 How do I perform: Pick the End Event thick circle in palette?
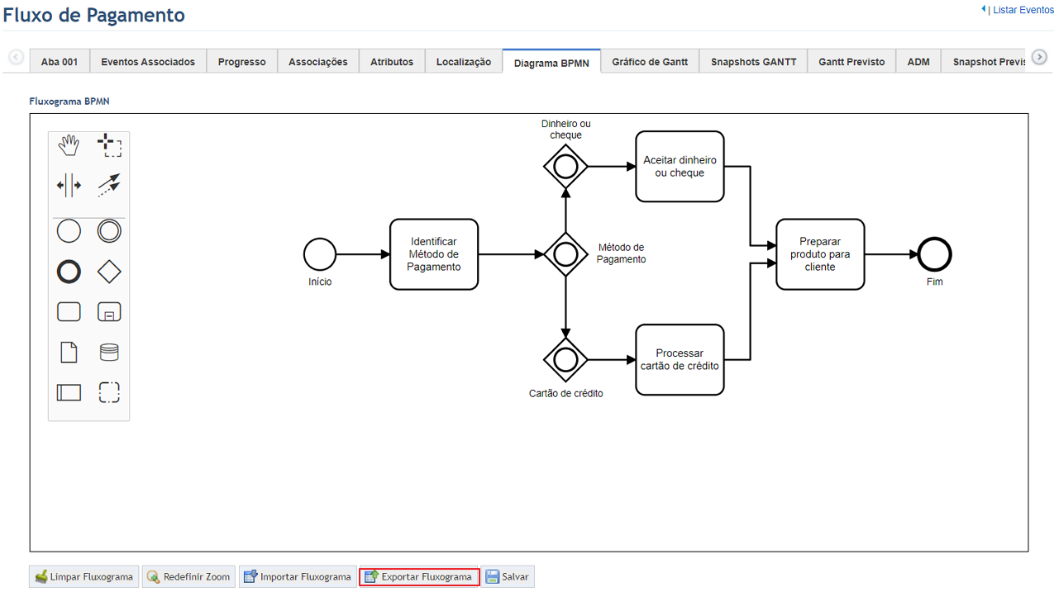tap(69, 271)
